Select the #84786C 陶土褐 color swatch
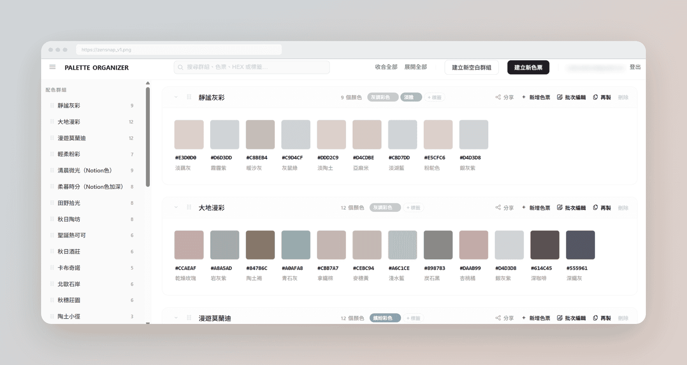687x365 pixels. pyautogui.click(x=260, y=245)
